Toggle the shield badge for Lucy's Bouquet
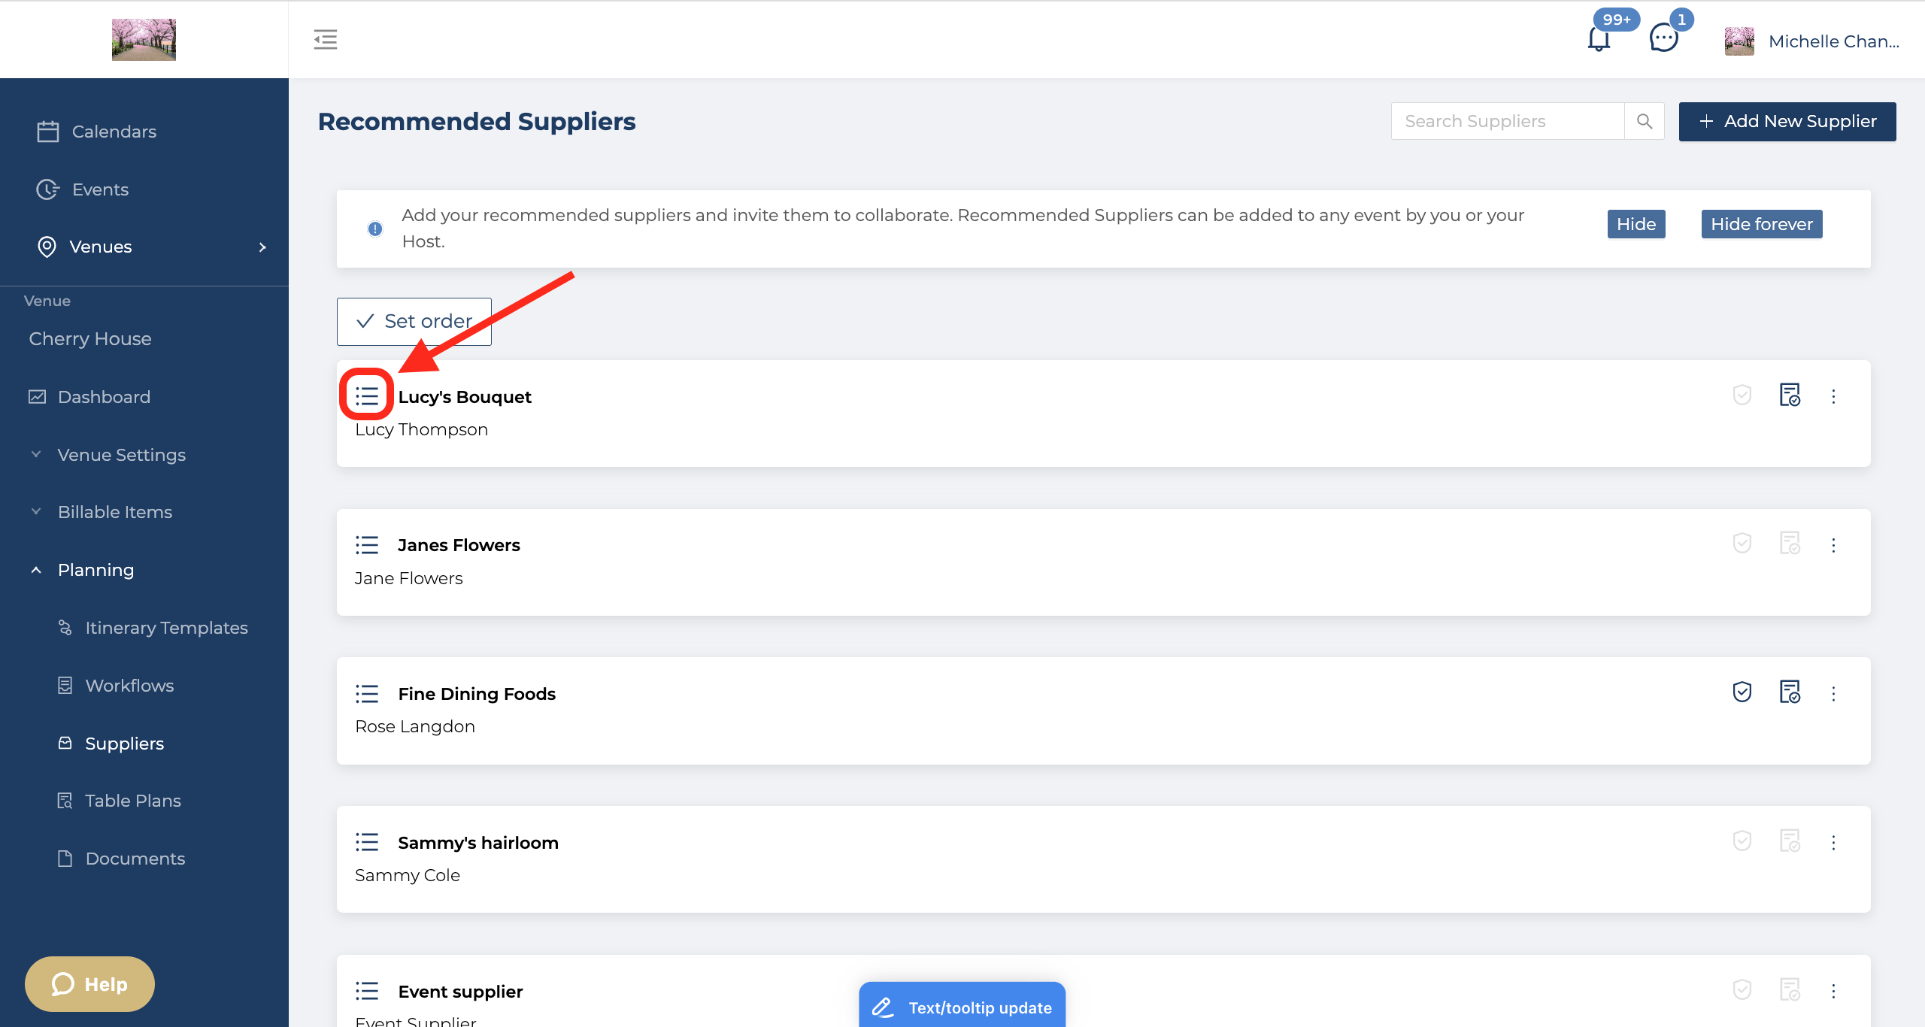This screenshot has width=1925, height=1027. coord(1742,395)
